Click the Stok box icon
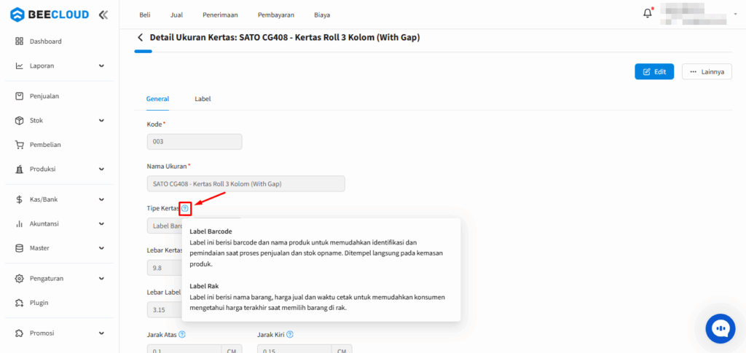Image resolution: width=746 pixels, height=353 pixels. 20,120
